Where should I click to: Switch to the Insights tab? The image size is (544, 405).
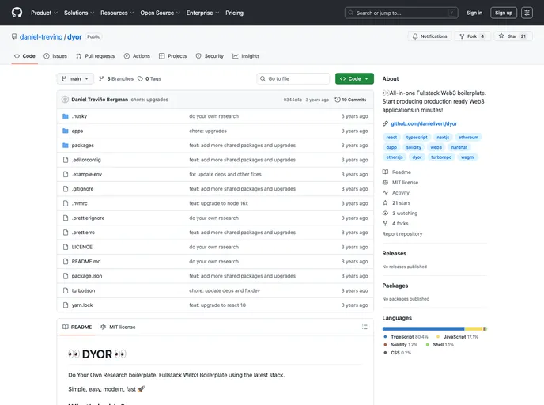[x=246, y=56]
